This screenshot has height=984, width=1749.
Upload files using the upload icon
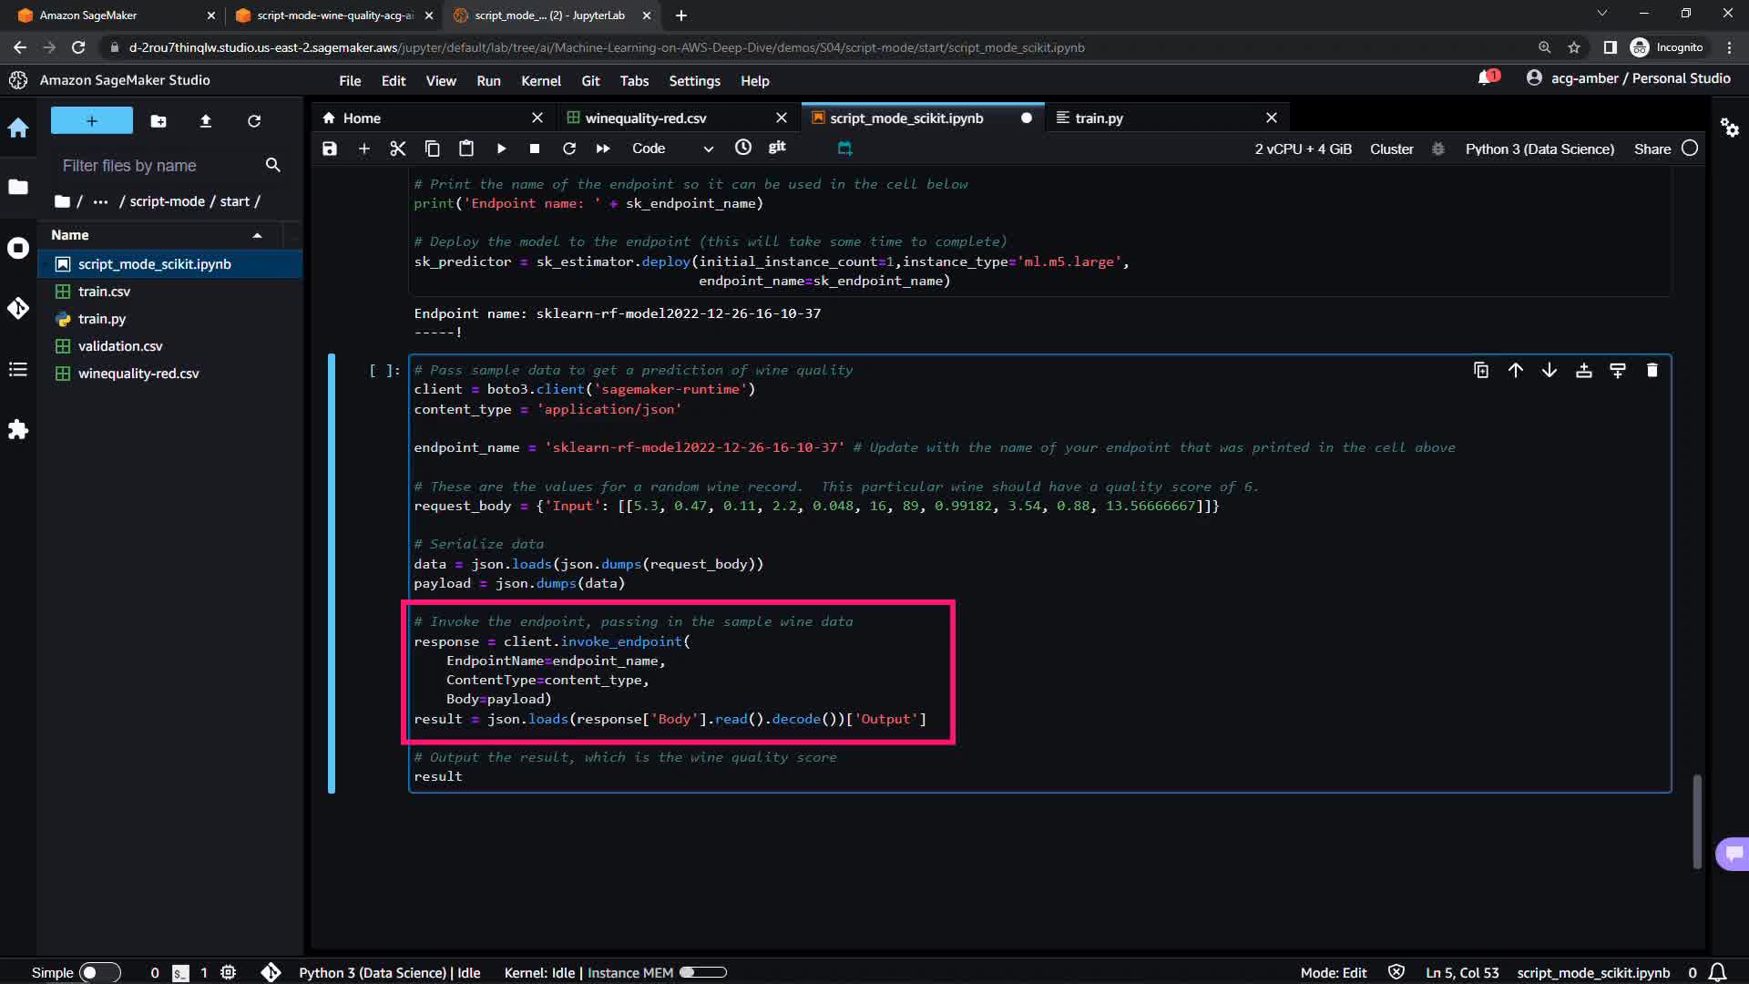[206, 121]
